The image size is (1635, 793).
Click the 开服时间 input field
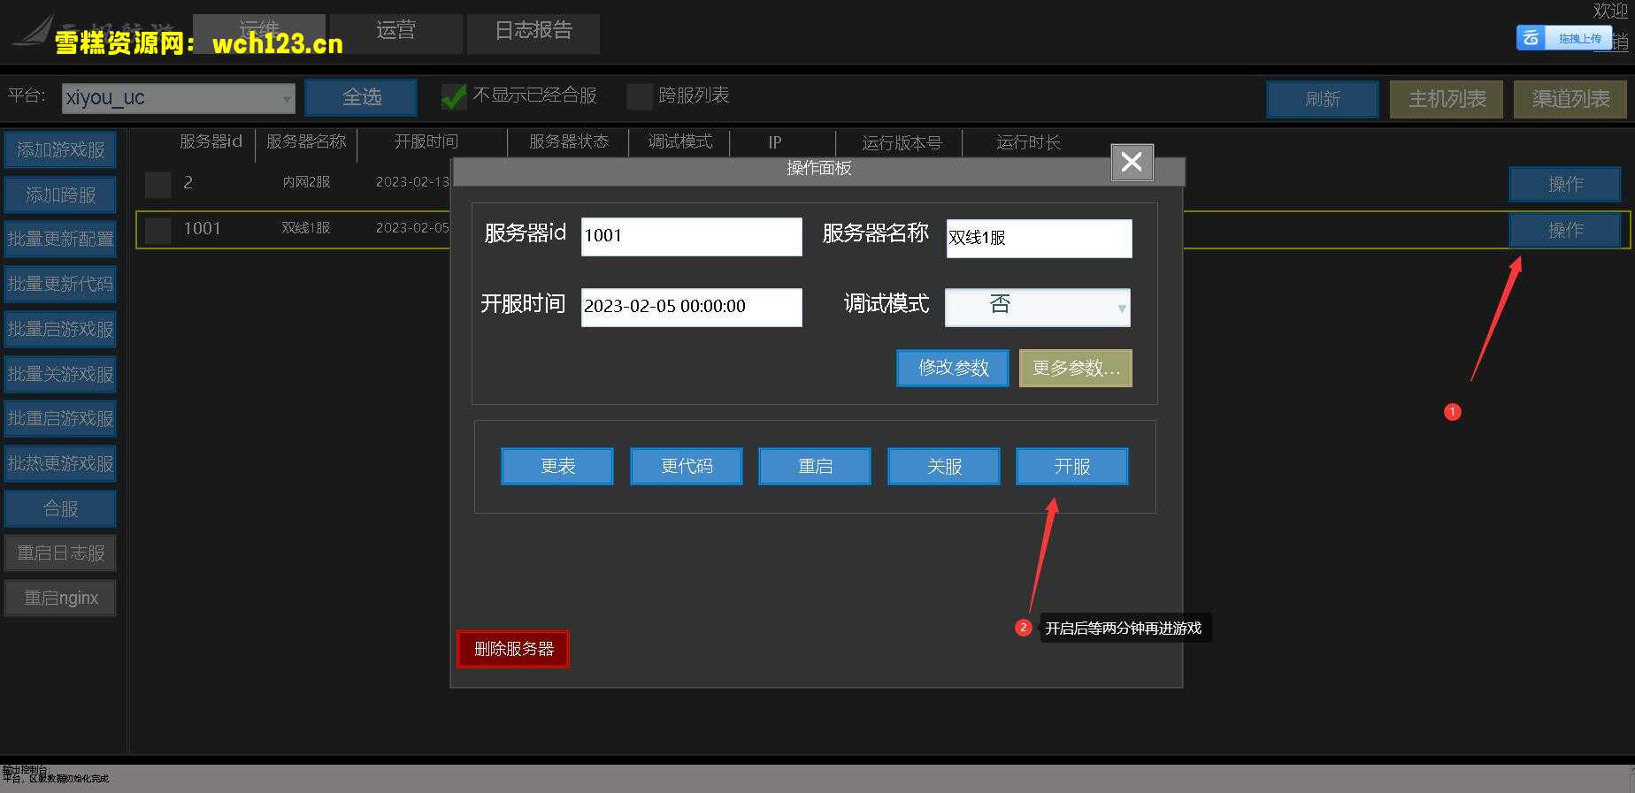click(691, 307)
